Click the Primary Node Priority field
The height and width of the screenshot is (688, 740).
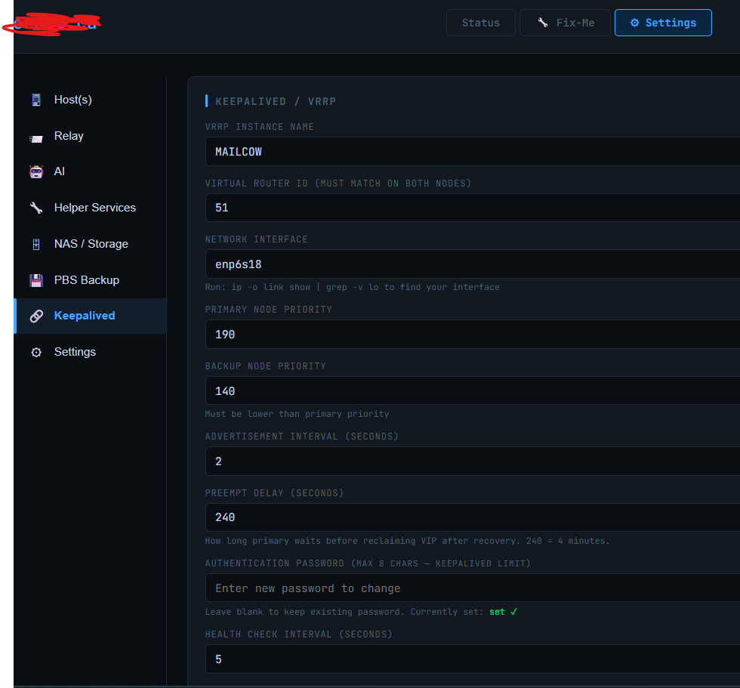point(473,335)
